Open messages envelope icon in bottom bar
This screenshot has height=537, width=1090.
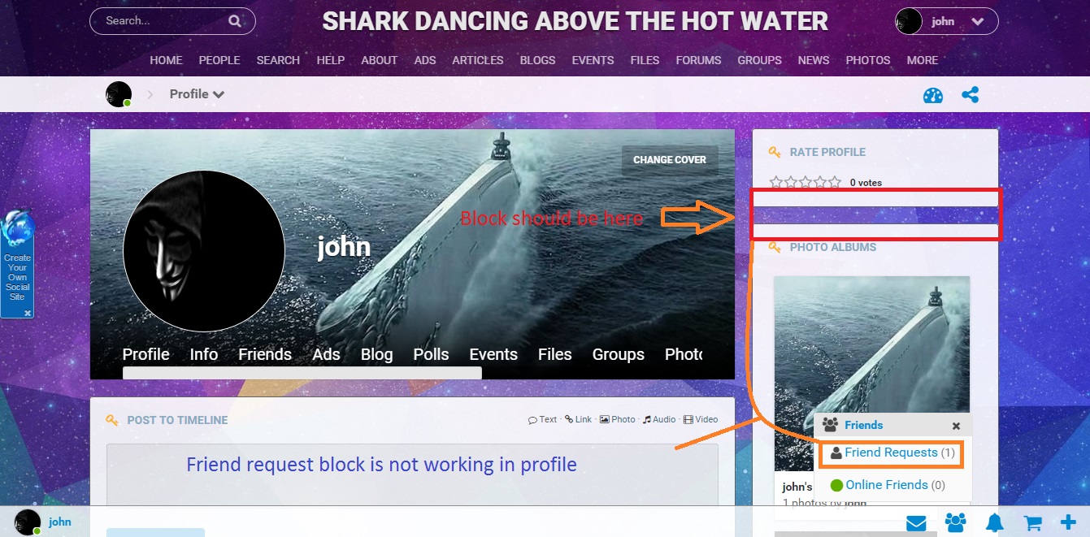(916, 522)
